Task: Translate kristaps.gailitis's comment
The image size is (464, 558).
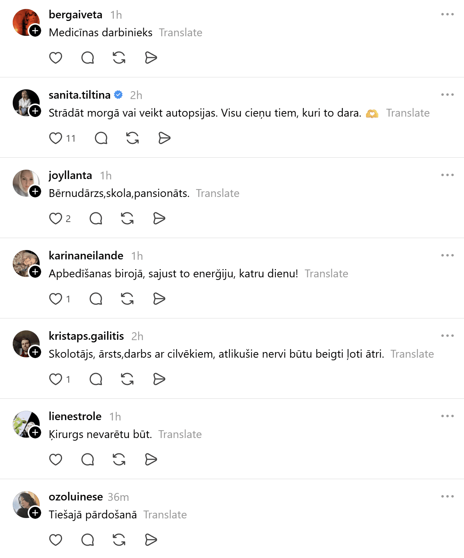Action: point(412,354)
